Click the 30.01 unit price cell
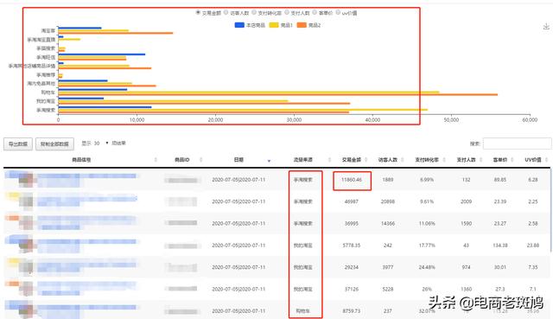This screenshot has height=319, width=553. [500, 267]
